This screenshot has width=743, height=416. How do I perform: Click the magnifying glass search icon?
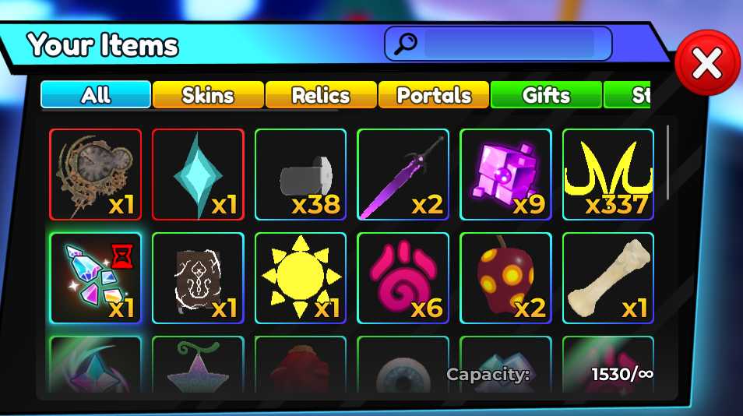click(406, 44)
